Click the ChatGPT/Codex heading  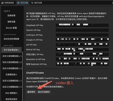point(35,73)
